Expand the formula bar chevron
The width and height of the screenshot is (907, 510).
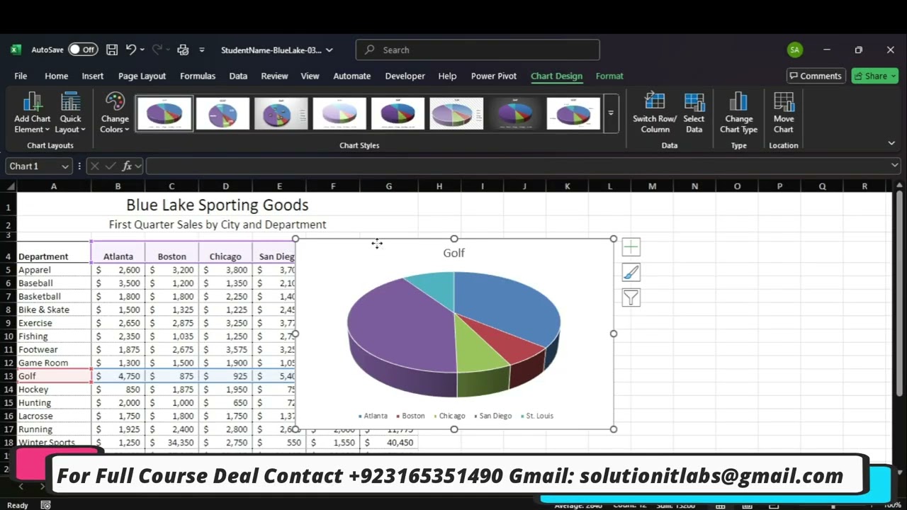[895, 166]
